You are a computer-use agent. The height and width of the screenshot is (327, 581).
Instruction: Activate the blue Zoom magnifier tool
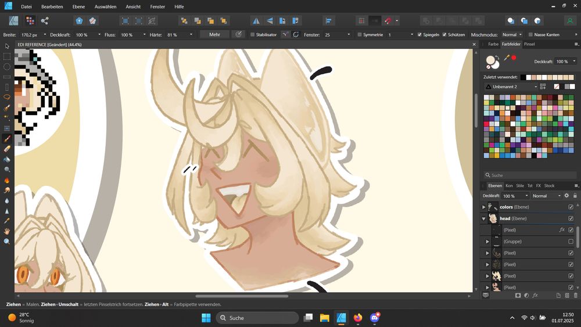tap(7, 242)
